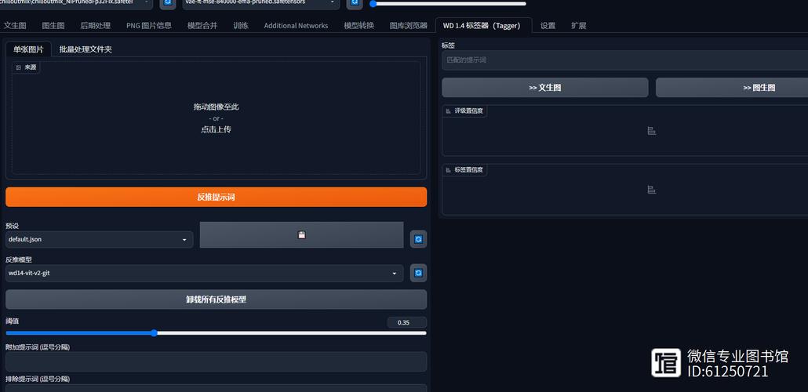Select the WD 1.4 标签器 (Tagger) tab
This screenshot has height=392, width=808.
[x=483, y=25]
